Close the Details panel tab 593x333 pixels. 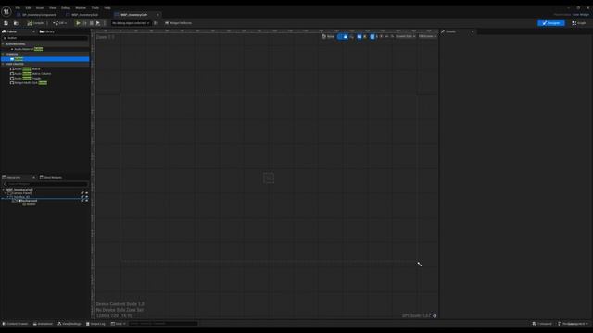(473, 31)
